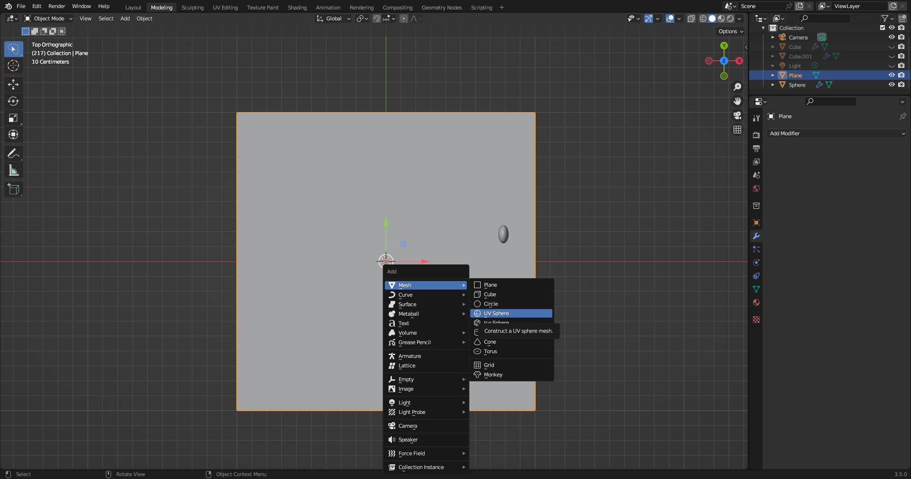Switch to the Sculpting workspace tab
The width and height of the screenshot is (911, 479).
(x=193, y=8)
